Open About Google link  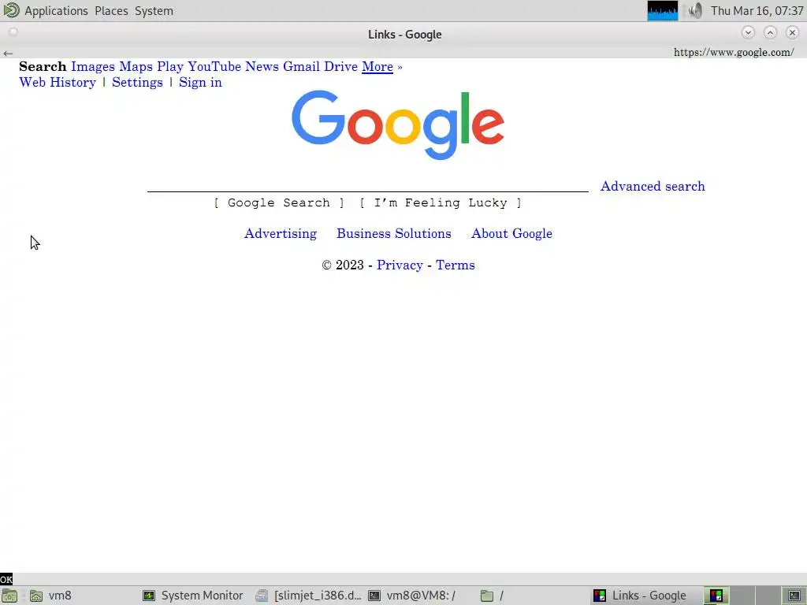coord(511,233)
